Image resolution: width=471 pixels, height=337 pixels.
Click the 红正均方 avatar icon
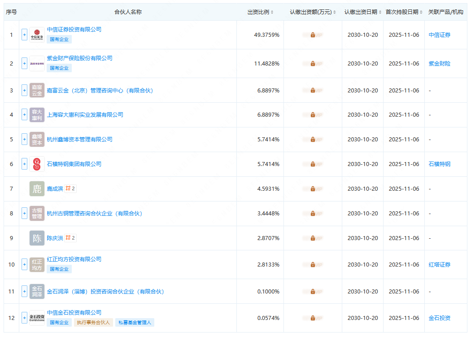pos(37,265)
